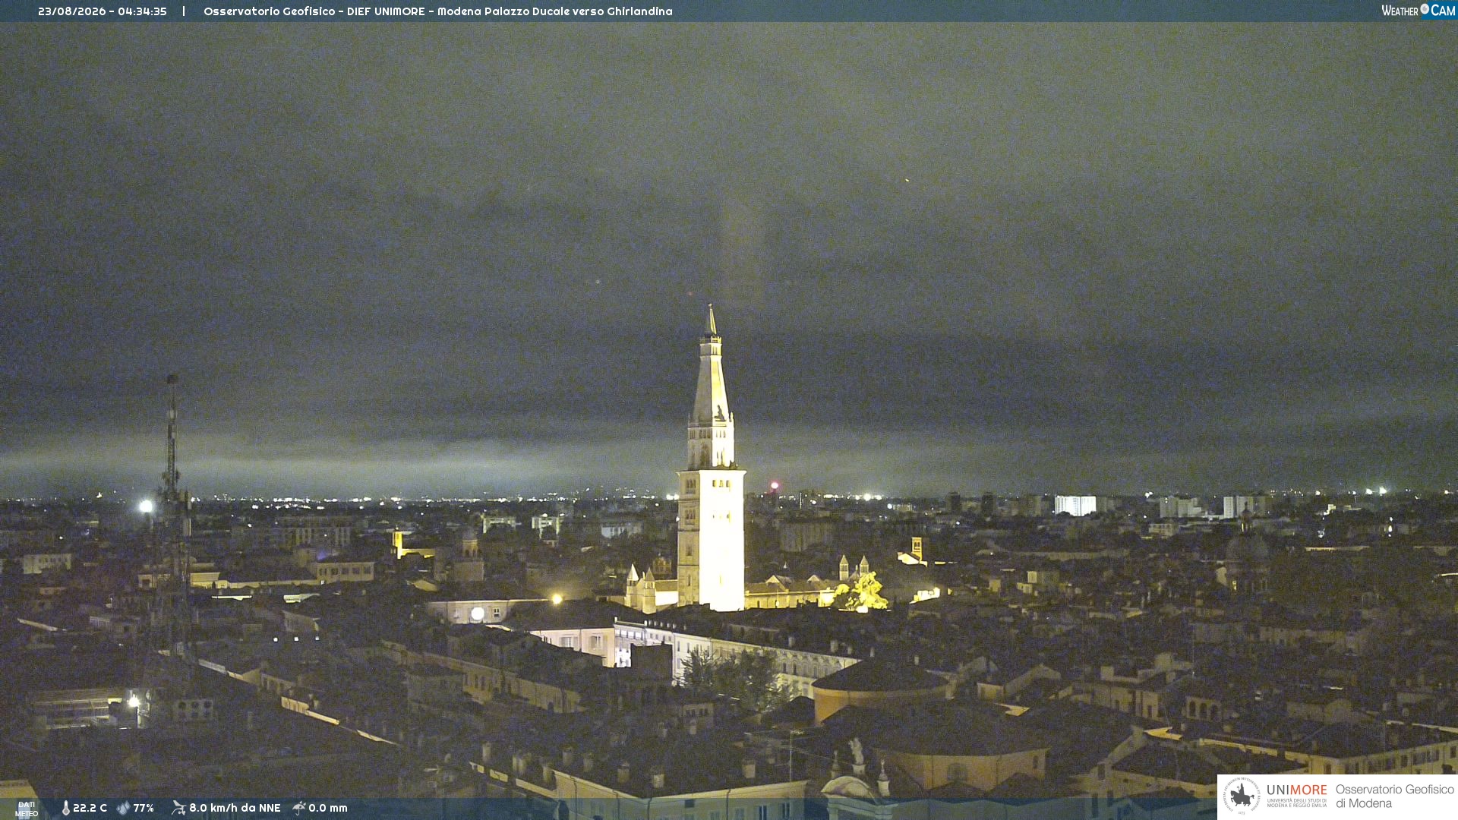Screen dimensions: 1458x820
Task: Open the UNIMORE red and grey wordmark
Action: (x=1297, y=790)
